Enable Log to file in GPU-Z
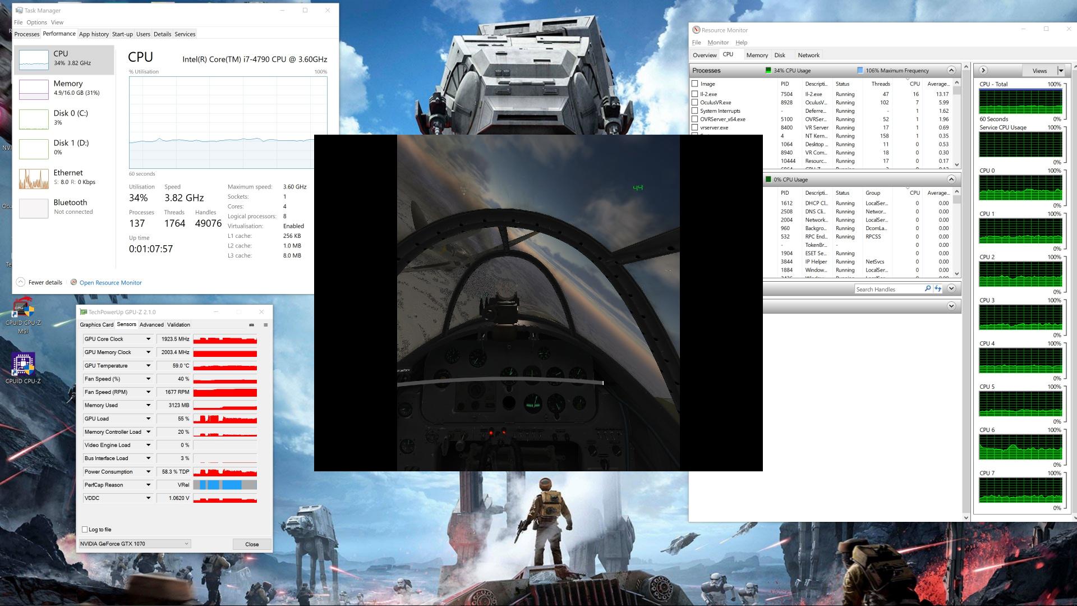This screenshot has height=606, width=1077. point(85,530)
